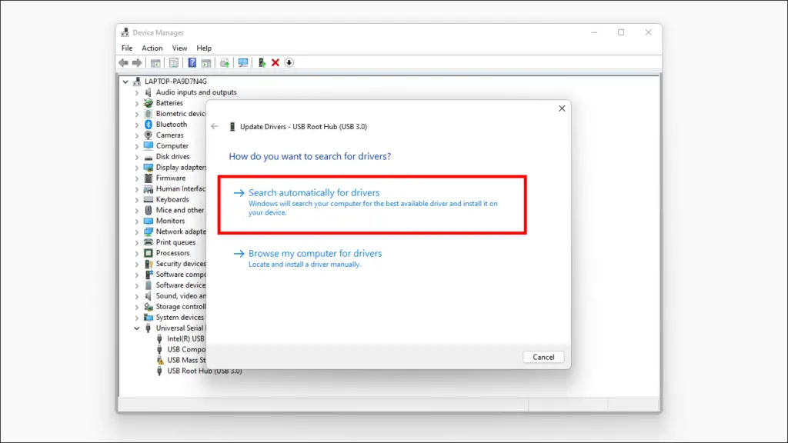Choose Browse my computer for drivers
Viewport: 788px width, 443px height.
pyautogui.click(x=307, y=258)
